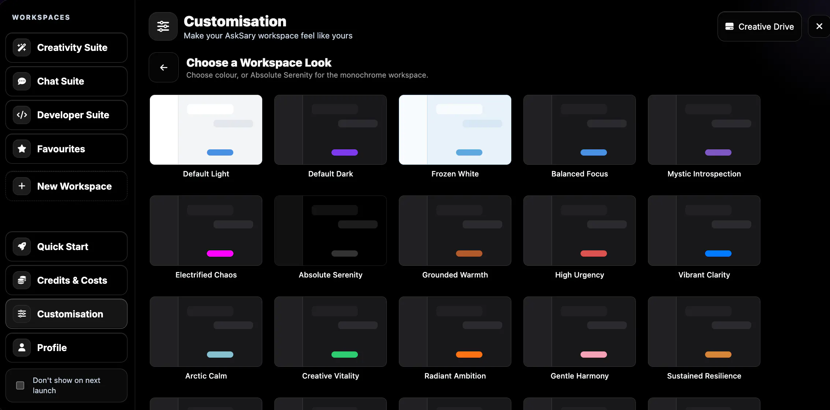The image size is (830, 410).
Task: Click the Creativity Suite magic wand icon
Action: point(22,48)
